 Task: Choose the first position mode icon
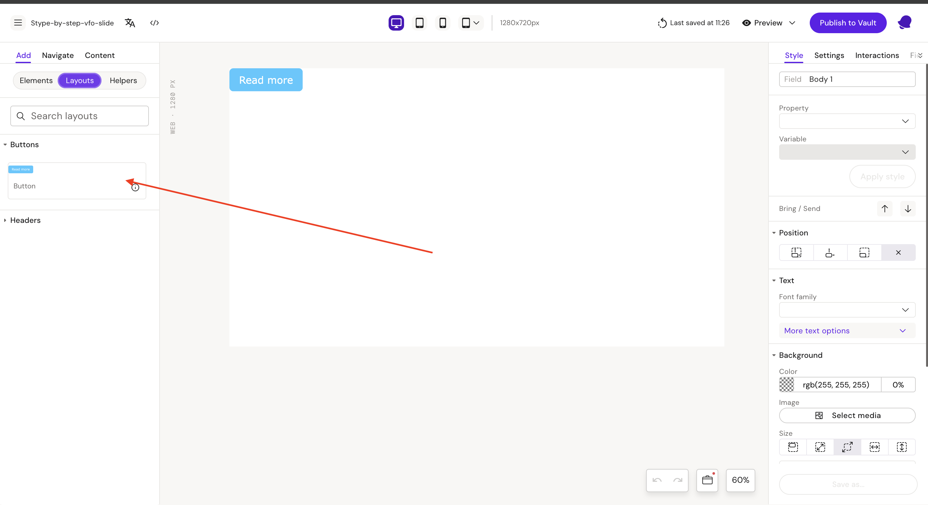click(796, 253)
